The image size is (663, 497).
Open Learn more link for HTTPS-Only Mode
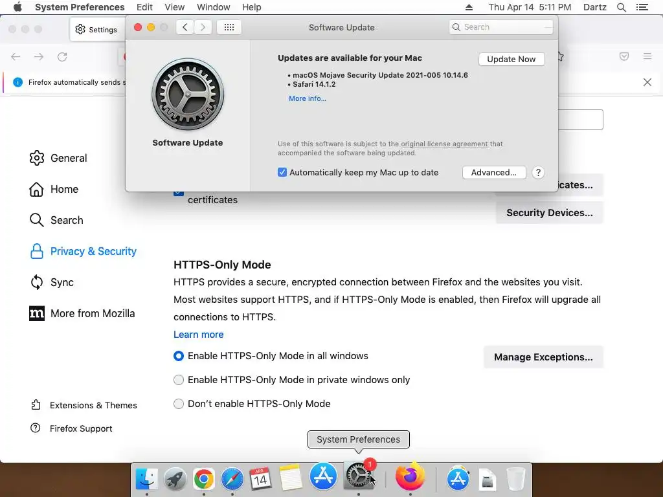[x=198, y=335]
